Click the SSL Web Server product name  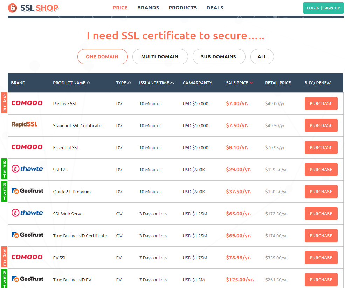pyautogui.click(x=68, y=214)
